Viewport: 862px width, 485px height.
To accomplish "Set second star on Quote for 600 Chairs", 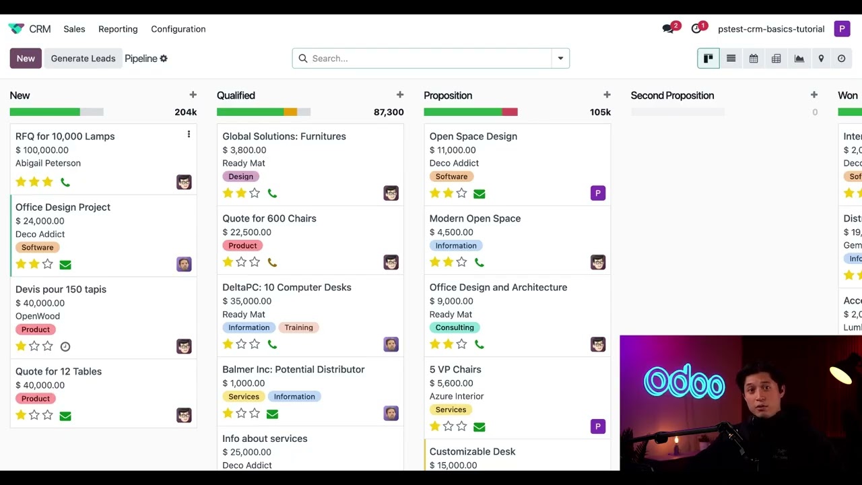I will pyautogui.click(x=241, y=262).
